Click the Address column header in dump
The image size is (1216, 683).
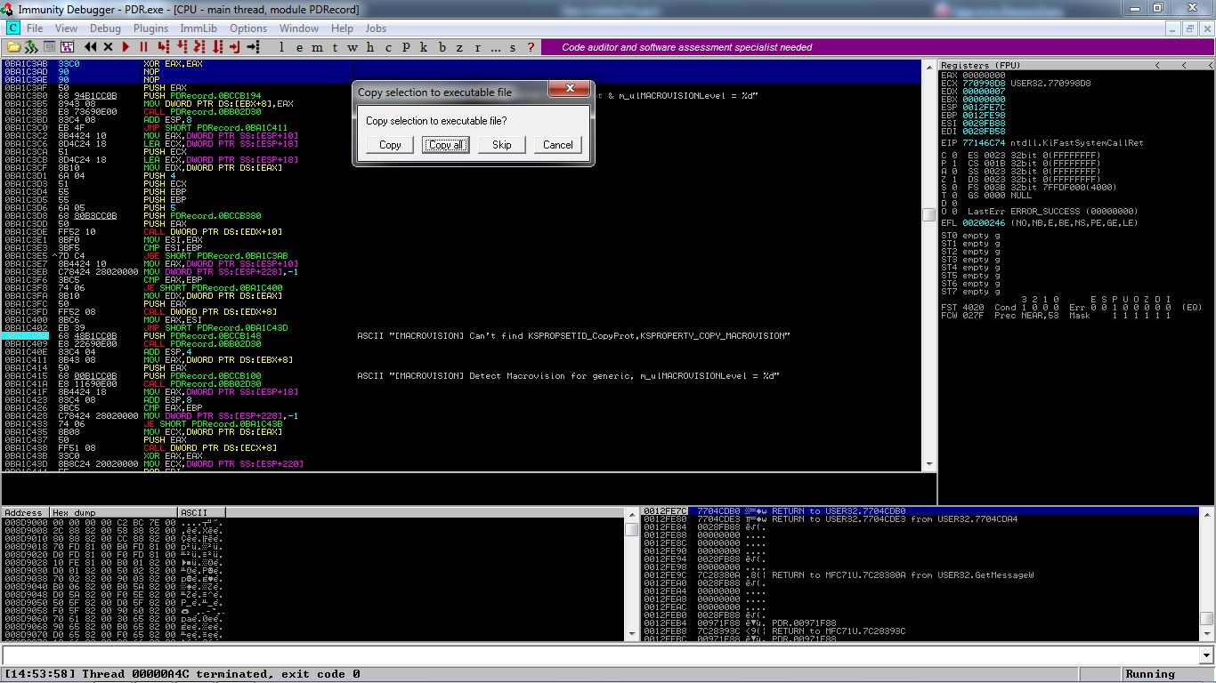25,512
